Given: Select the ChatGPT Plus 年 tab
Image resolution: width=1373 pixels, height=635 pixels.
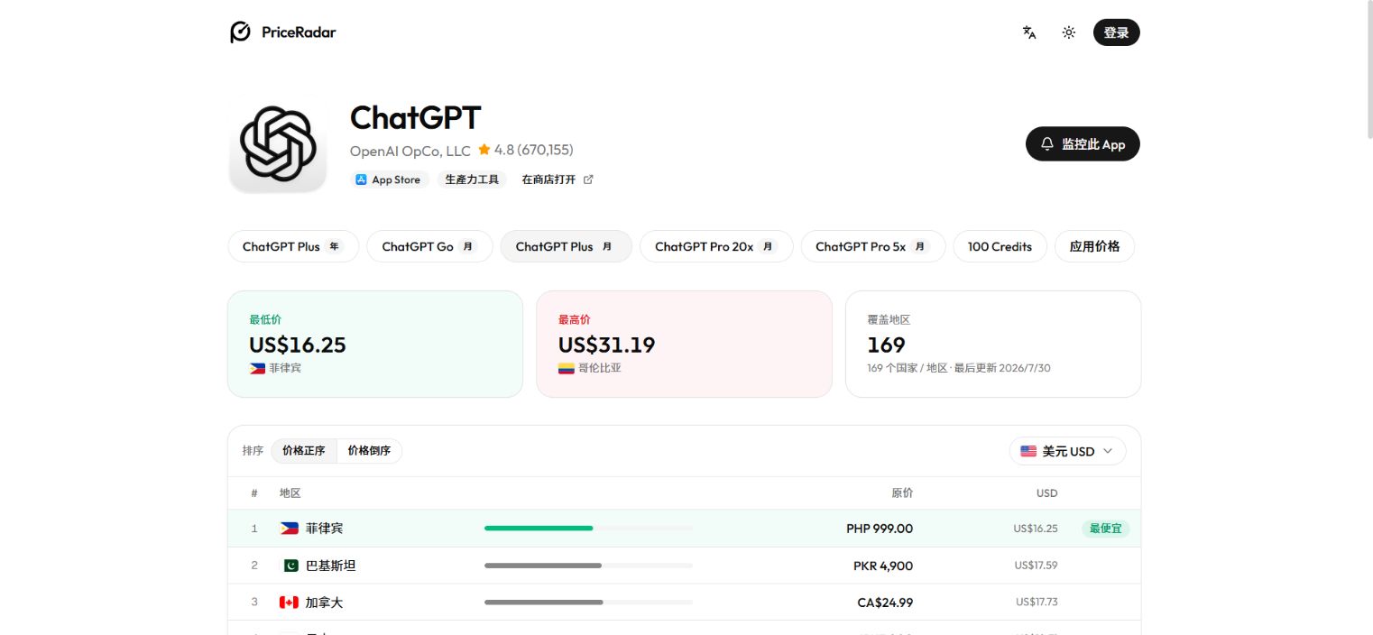Looking at the screenshot, I should click(x=293, y=246).
